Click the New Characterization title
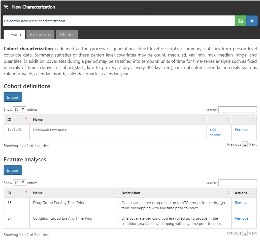 click(x=34, y=7)
